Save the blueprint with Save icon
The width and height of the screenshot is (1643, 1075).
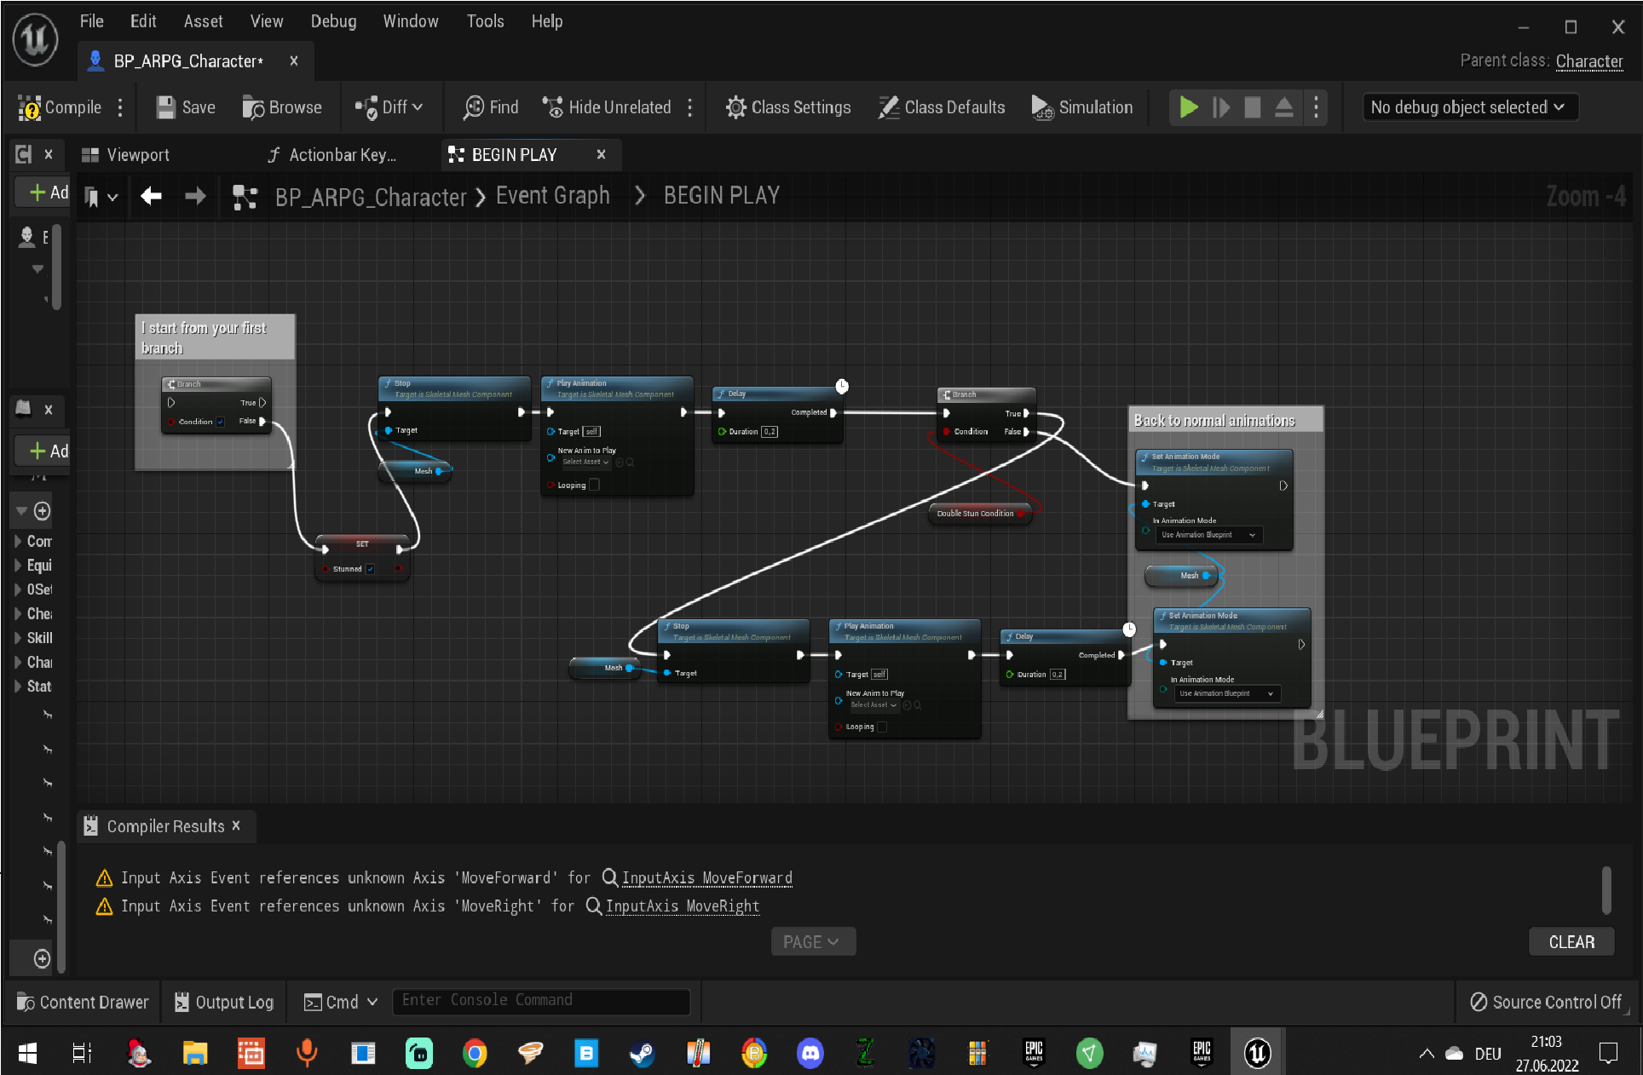pos(166,107)
